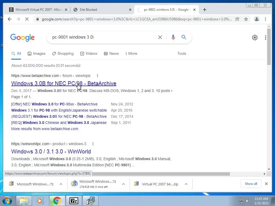Expand options for Virtual PC 2007 zip download
This screenshot has height=206, width=275.
[x=186, y=184]
